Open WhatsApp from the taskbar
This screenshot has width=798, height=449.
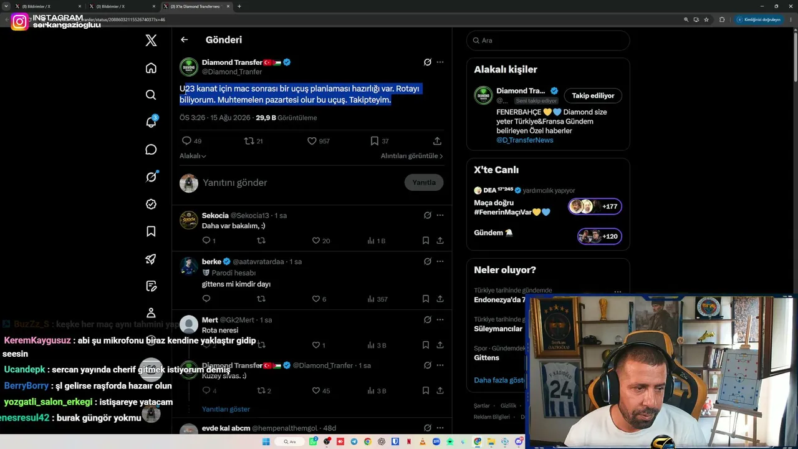point(313,442)
